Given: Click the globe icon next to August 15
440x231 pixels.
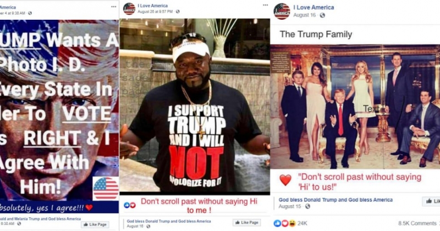Looking at the screenshot, I should tap(307, 206).
